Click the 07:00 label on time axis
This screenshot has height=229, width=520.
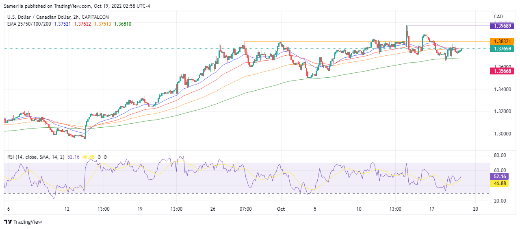pyautogui.click(x=246, y=209)
